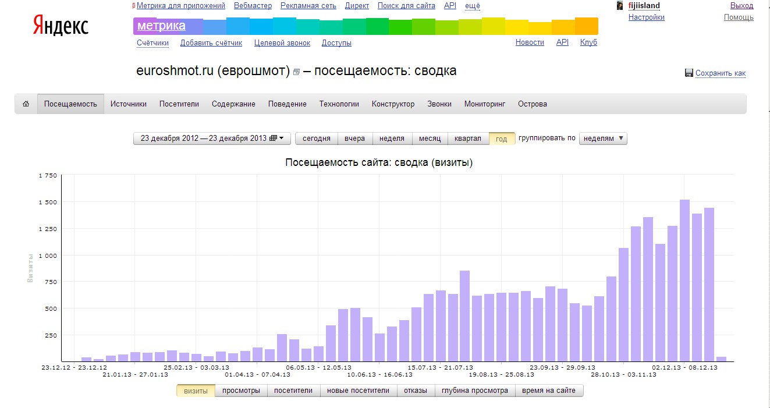Screen dimensions: 770x408
Task: Click the fijiisland user avatar icon
Action: 620,6
